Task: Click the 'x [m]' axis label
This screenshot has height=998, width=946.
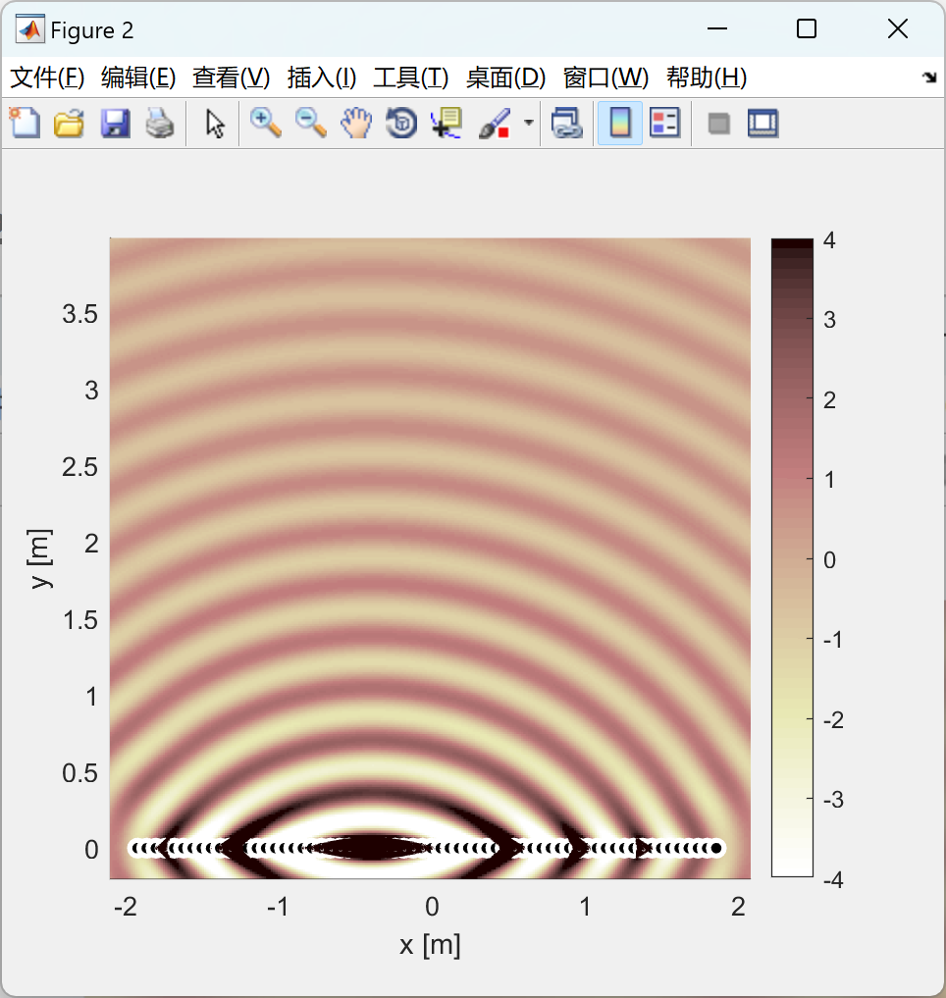Action: (x=430, y=945)
